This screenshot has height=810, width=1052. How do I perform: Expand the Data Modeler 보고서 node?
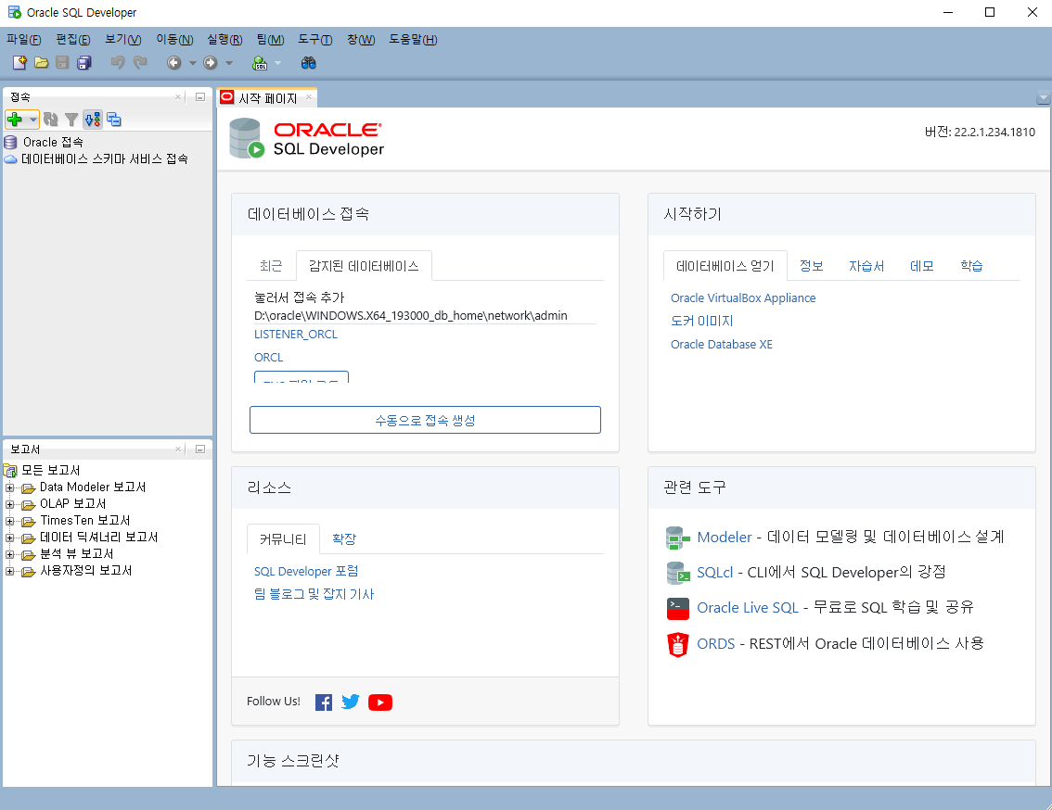9,487
